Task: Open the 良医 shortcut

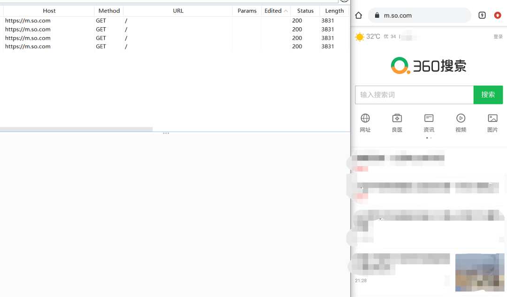Action: pos(397,123)
